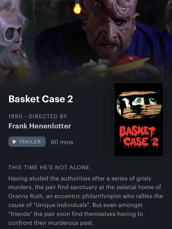Open the Basket Case 2 poster thumbnail

pos(139,120)
